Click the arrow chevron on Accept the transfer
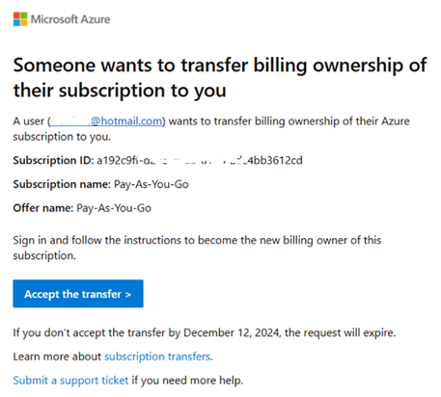This screenshot has width=441, height=397. (x=128, y=294)
